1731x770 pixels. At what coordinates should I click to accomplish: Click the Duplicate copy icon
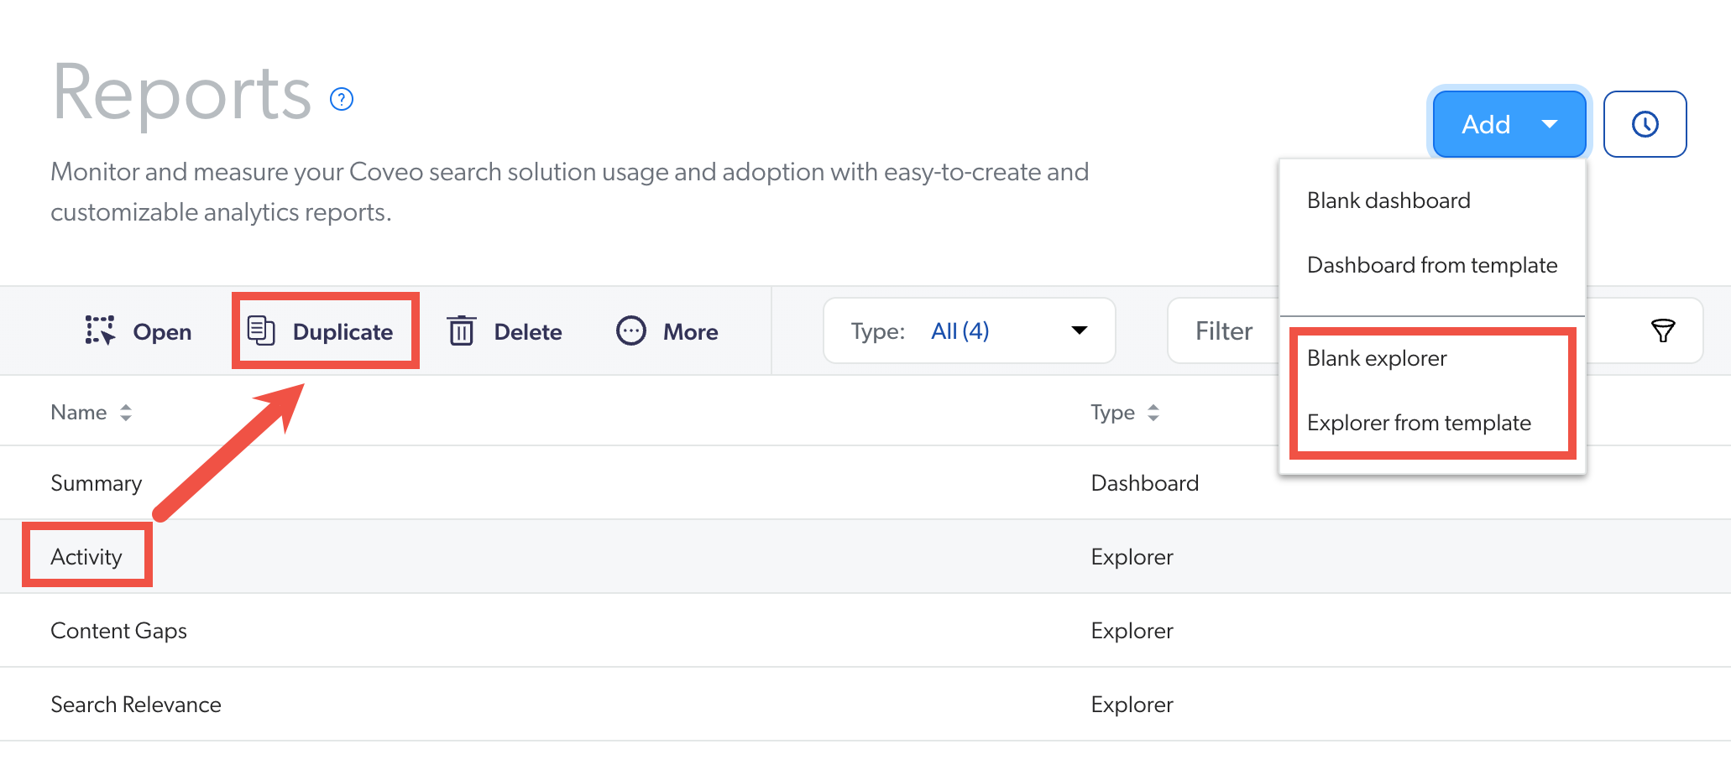(261, 330)
